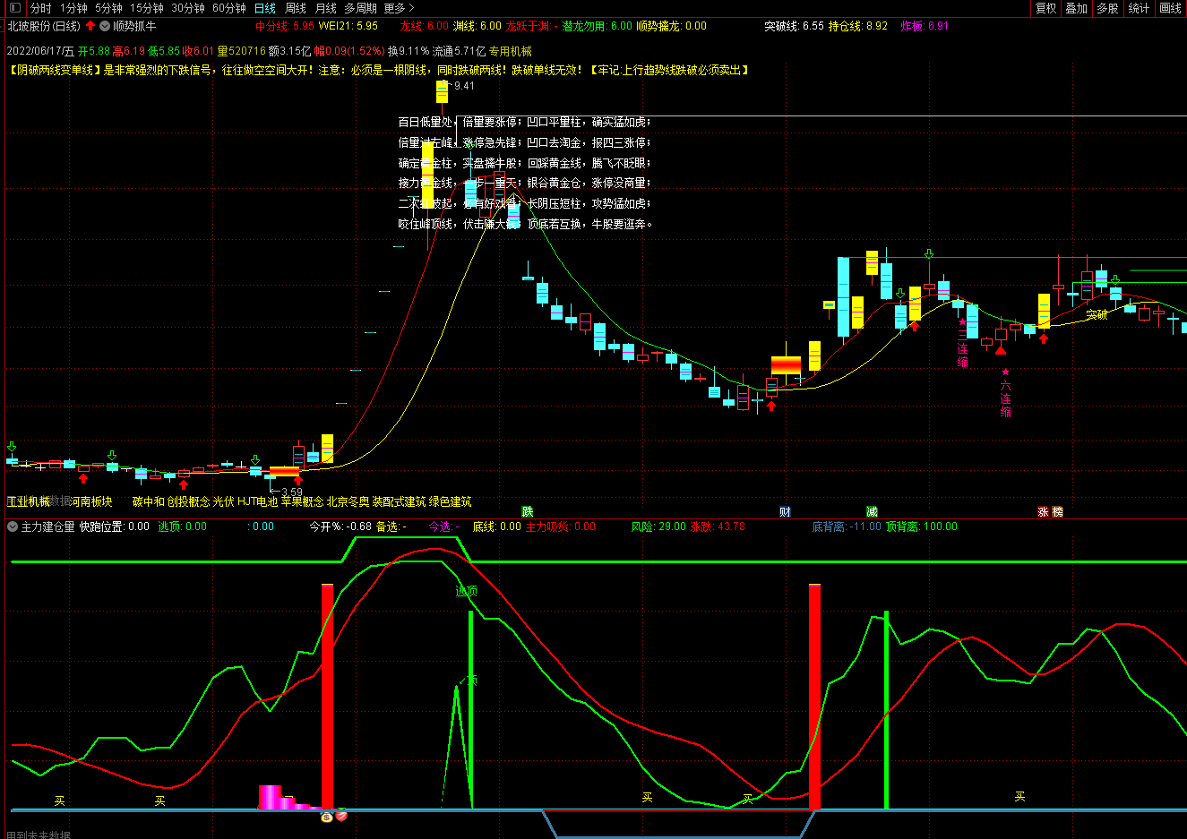Select the 日线 daily period tab
Viewport: 1187px width, 839px height.
tap(265, 8)
